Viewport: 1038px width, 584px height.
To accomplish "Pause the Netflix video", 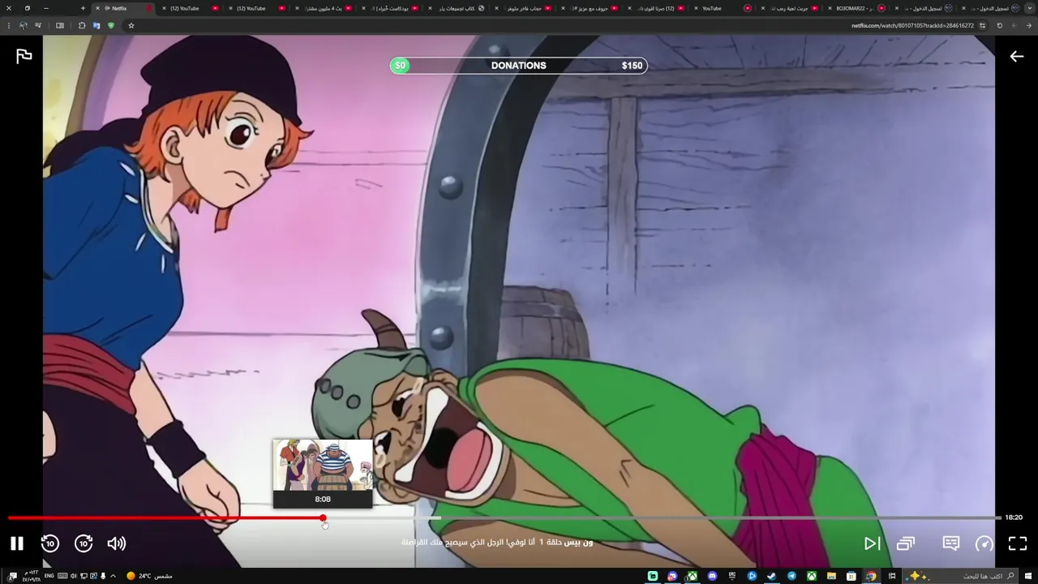I will pyautogui.click(x=16, y=543).
